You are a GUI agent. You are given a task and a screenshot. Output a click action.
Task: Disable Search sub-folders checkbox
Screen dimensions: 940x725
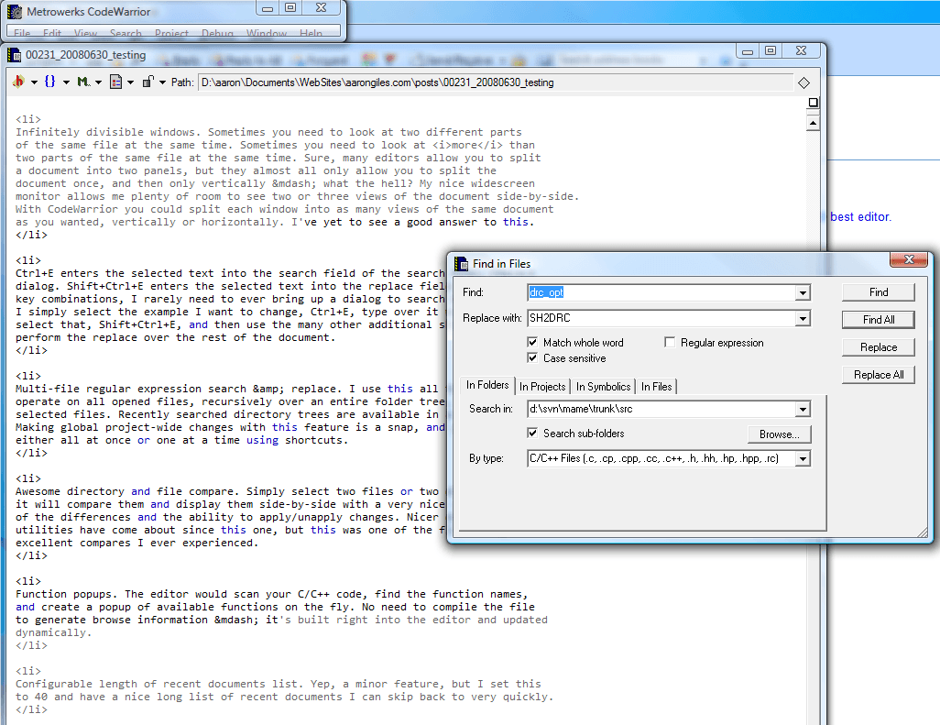tap(533, 434)
